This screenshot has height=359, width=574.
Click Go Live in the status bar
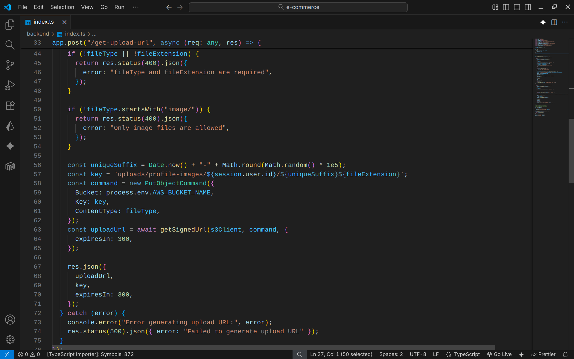coord(500,354)
